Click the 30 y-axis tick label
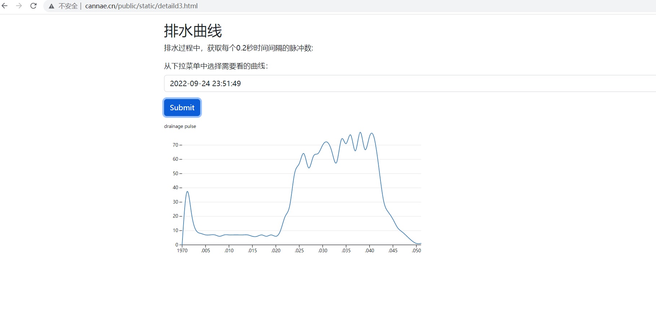Image resolution: width=656 pixels, height=311 pixels. click(x=176, y=202)
